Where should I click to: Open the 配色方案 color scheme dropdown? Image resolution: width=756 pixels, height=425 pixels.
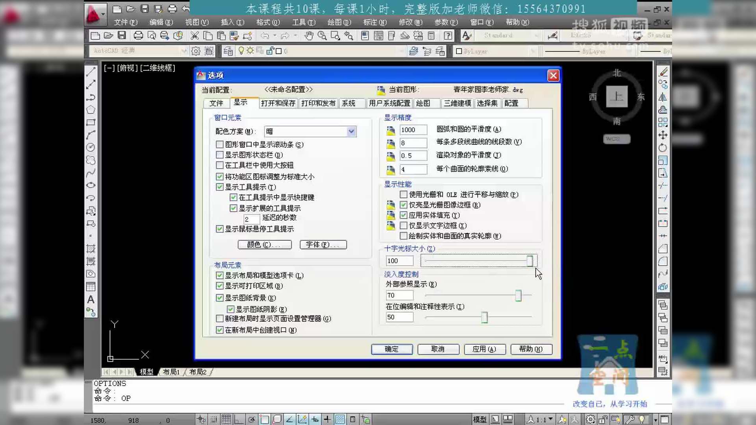350,131
